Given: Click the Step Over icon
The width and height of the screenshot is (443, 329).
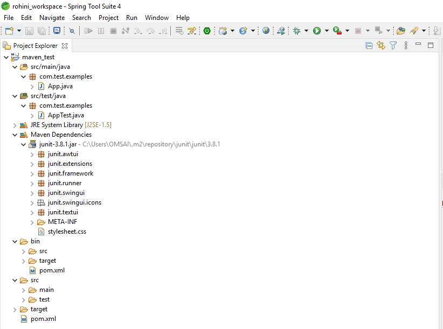Looking at the screenshot, I should (150, 31).
